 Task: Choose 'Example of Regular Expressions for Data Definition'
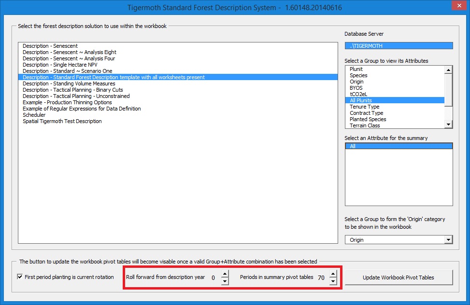(x=178, y=109)
